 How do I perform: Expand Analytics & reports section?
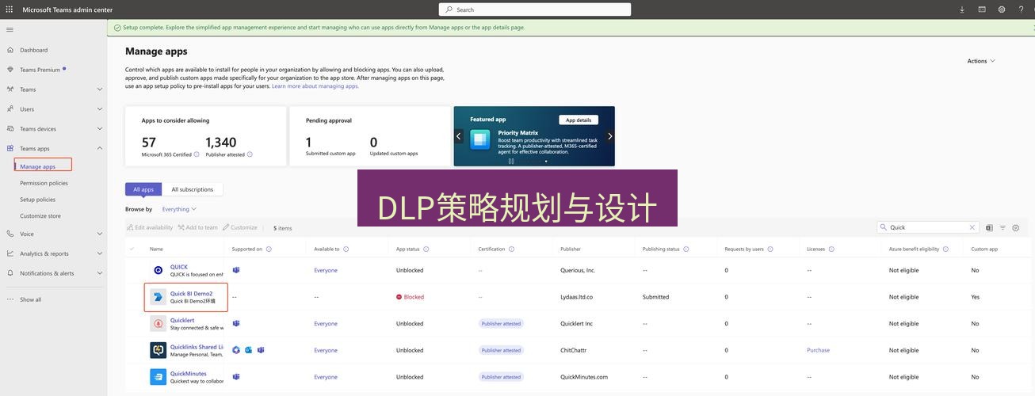[x=100, y=253]
